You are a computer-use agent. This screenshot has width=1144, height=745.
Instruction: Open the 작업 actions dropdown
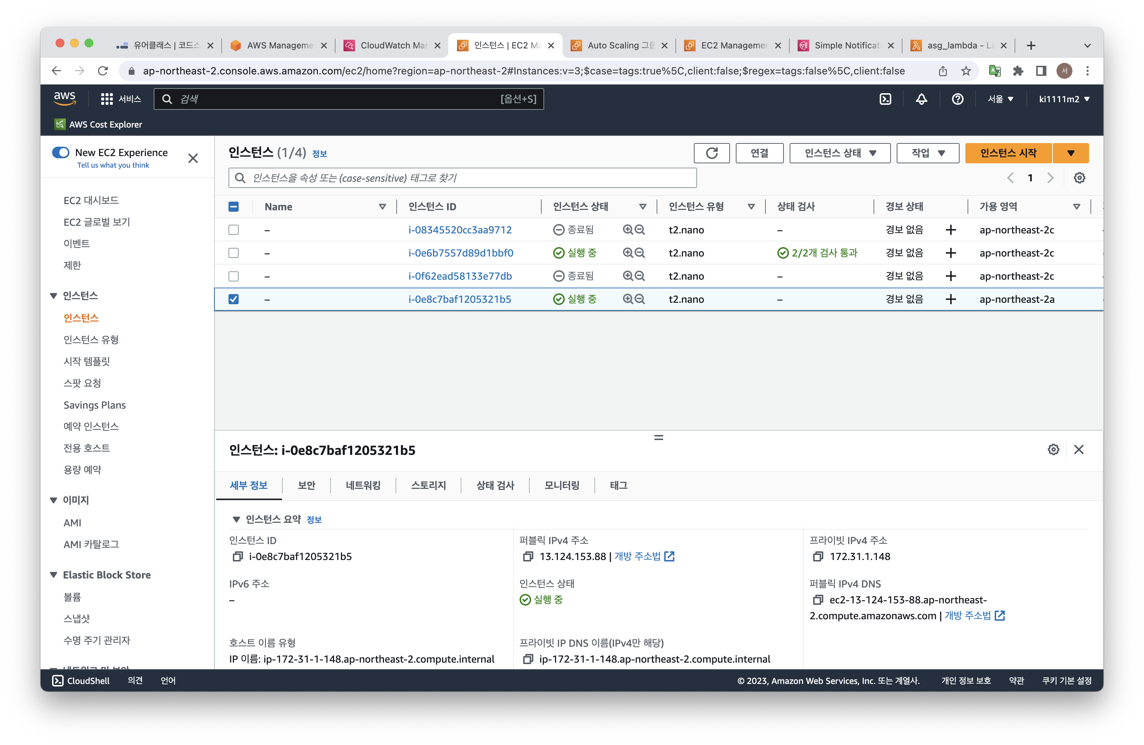pyautogui.click(x=927, y=153)
